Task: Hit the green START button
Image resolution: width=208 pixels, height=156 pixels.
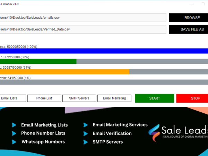Action: (154, 98)
